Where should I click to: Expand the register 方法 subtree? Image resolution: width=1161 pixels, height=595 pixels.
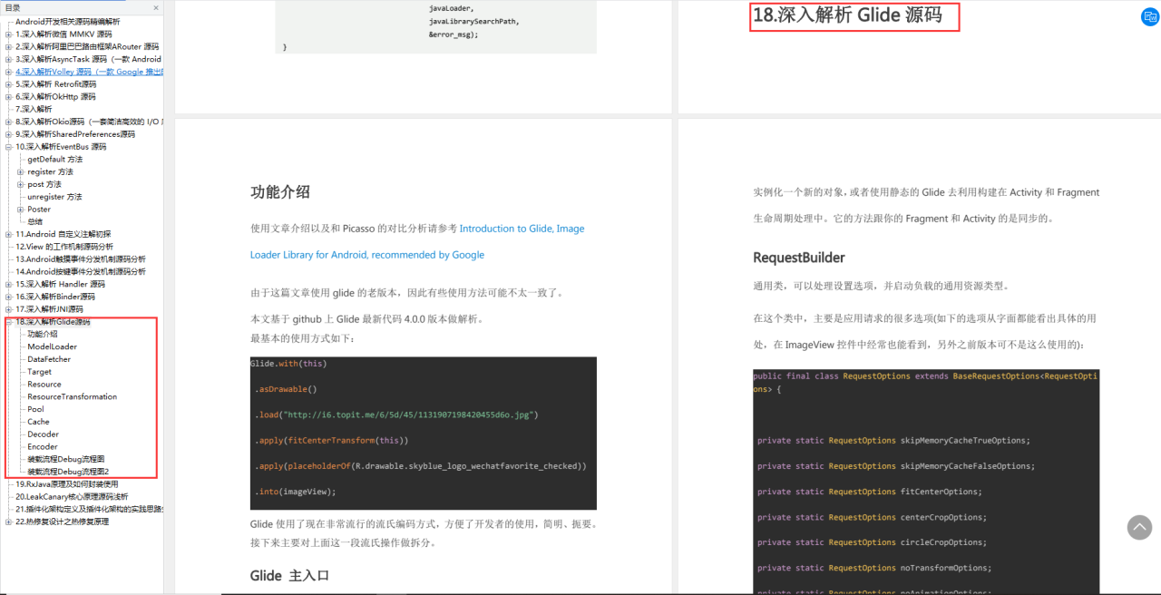coord(20,171)
